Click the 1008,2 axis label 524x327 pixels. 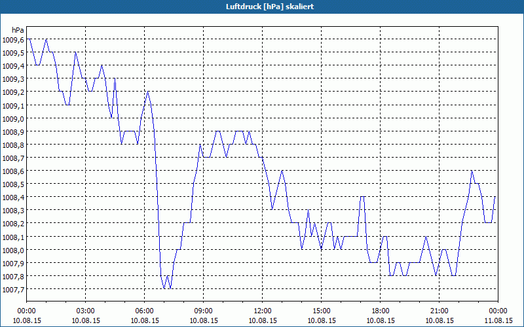pyautogui.click(x=13, y=224)
